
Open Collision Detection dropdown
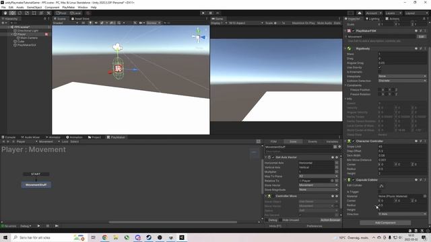click(402, 81)
